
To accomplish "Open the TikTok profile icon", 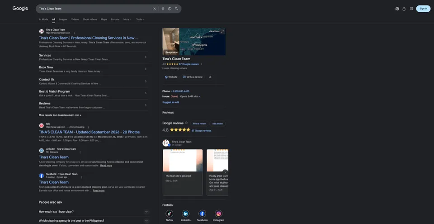I will click(x=170, y=214).
